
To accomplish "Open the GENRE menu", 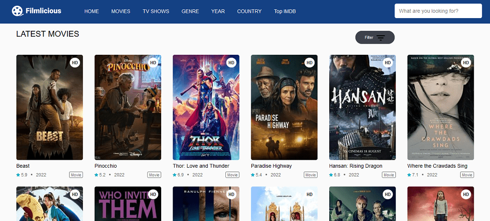I will point(190,11).
